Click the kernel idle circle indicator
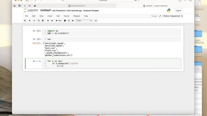Viewport: 207px width, 116px height. pos(182,16)
